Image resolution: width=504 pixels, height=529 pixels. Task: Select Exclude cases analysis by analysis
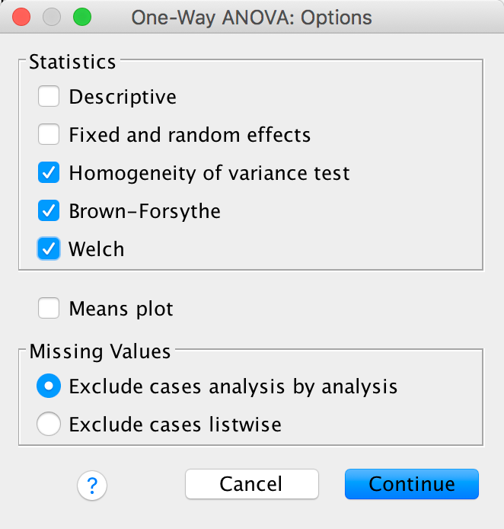pyautogui.click(x=49, y=386)
